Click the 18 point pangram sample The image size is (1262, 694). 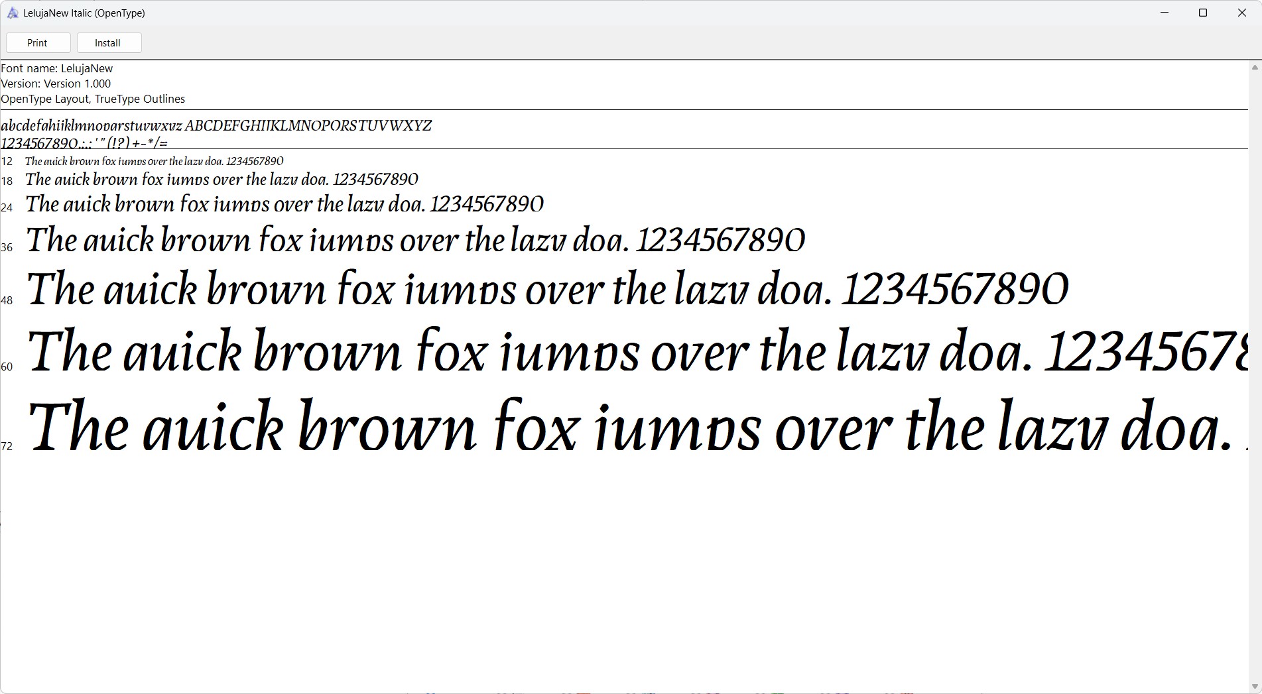pos(222,179)
